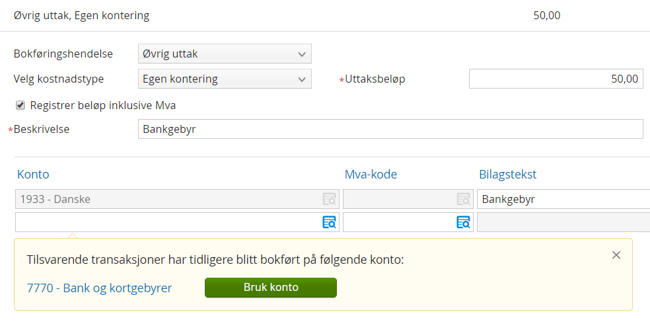Follow the 7770 - Bank og kortgebyrer link
Screen dimensions: 650x322
(99, 288)
